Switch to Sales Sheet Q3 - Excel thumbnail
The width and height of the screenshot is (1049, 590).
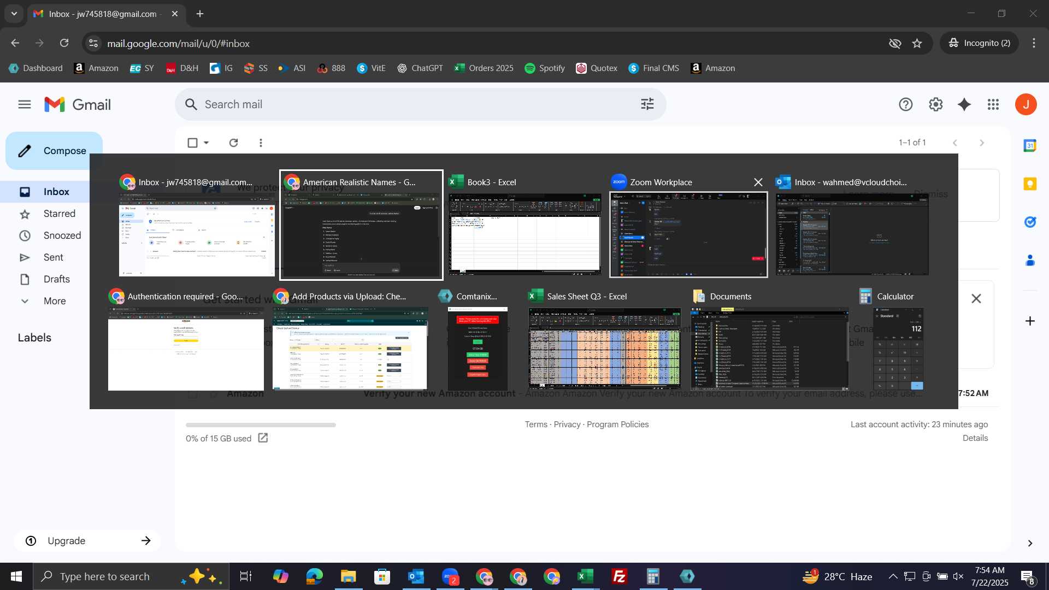[x=605, y=340]
